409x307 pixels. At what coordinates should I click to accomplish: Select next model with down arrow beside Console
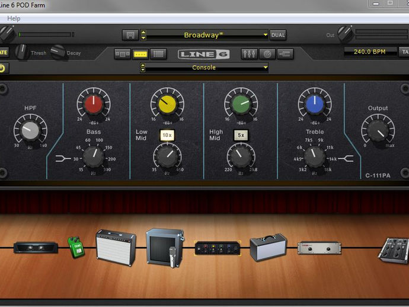click(x=143, y=70)
